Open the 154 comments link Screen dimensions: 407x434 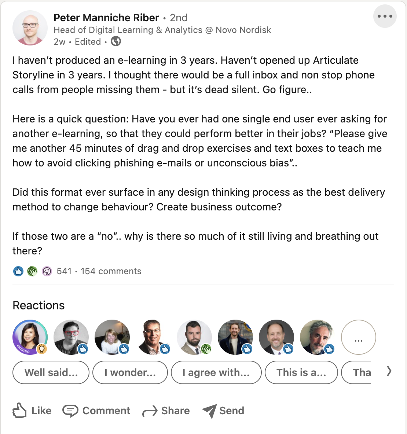[110, 271]
